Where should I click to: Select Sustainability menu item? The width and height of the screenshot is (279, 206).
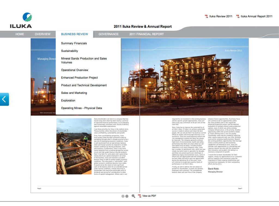pos(69,51)
